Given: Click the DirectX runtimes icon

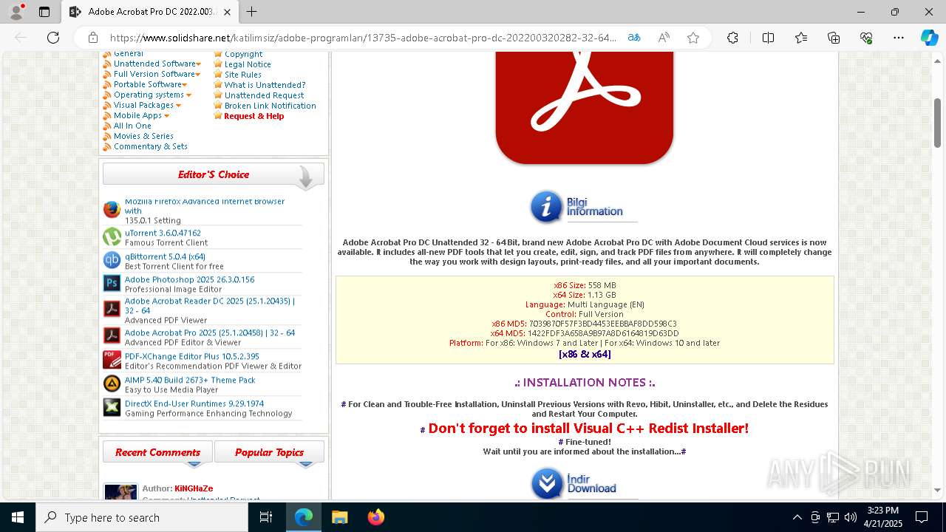Looking at the screenshot, I should pos(112,407).
